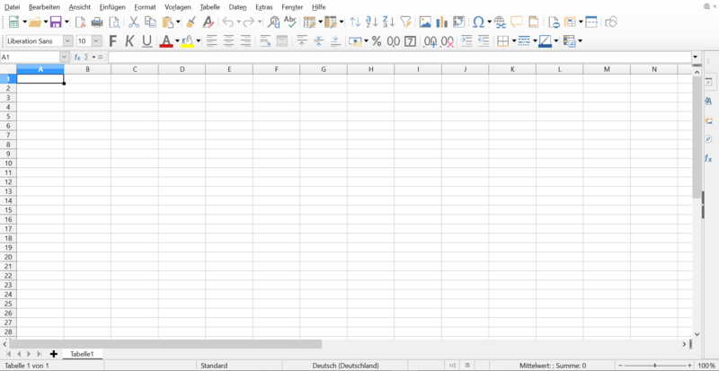Image resolution: width=719 pixels, height=371 pixels.
Task: Open Find & Replace via the magnifier icon
Action: 273,22
